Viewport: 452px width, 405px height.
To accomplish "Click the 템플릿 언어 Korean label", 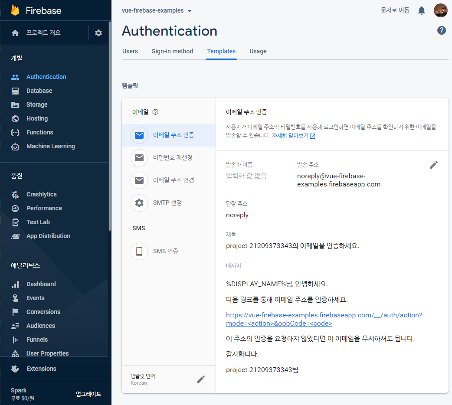I will (143, 379).
